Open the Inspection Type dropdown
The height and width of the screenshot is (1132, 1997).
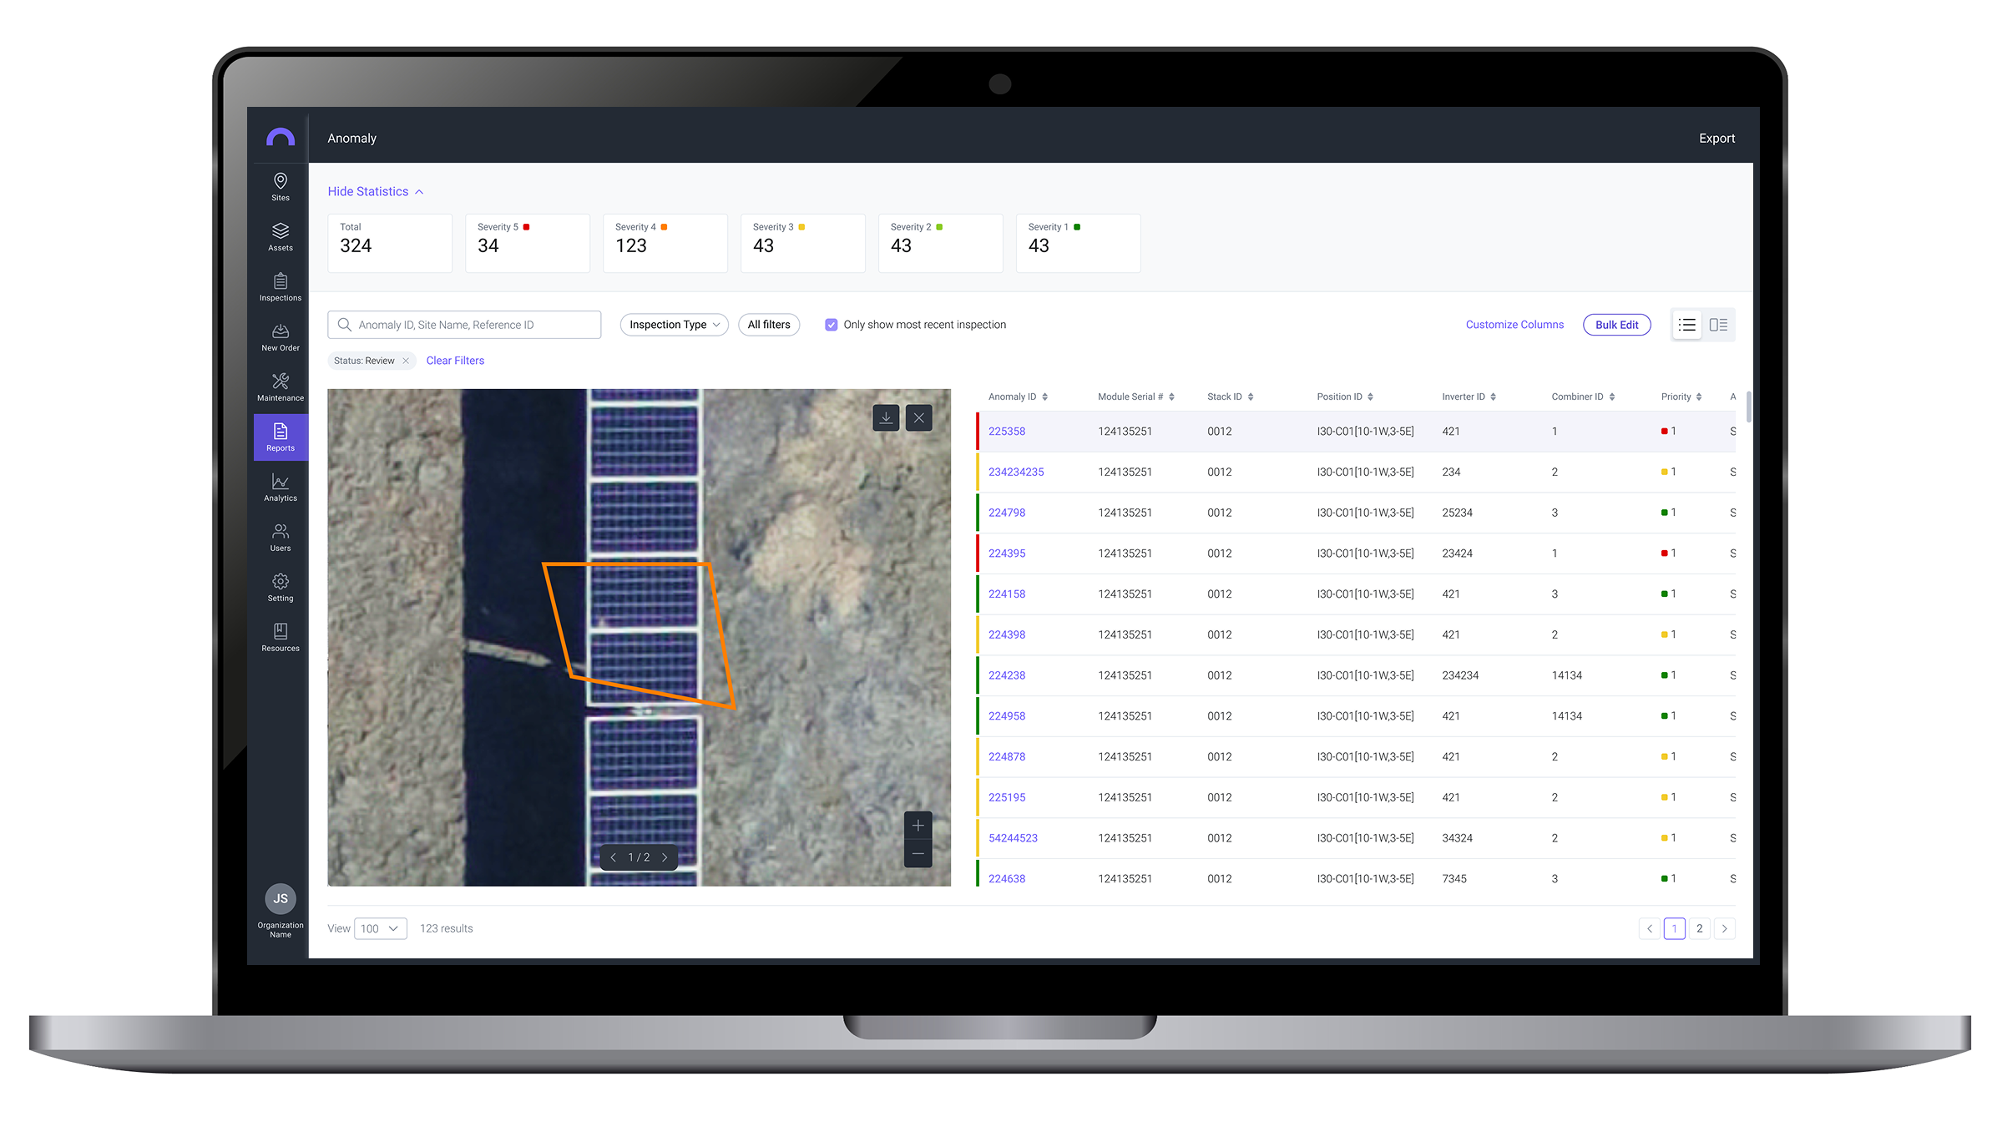point(674,325)
